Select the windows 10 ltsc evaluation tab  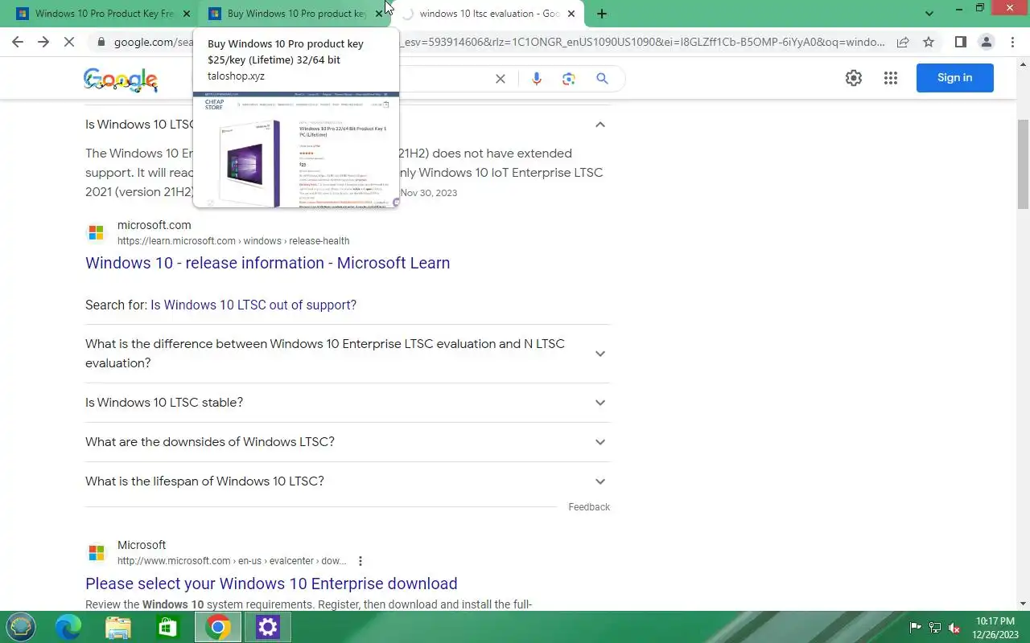click(x=488, y=14)
